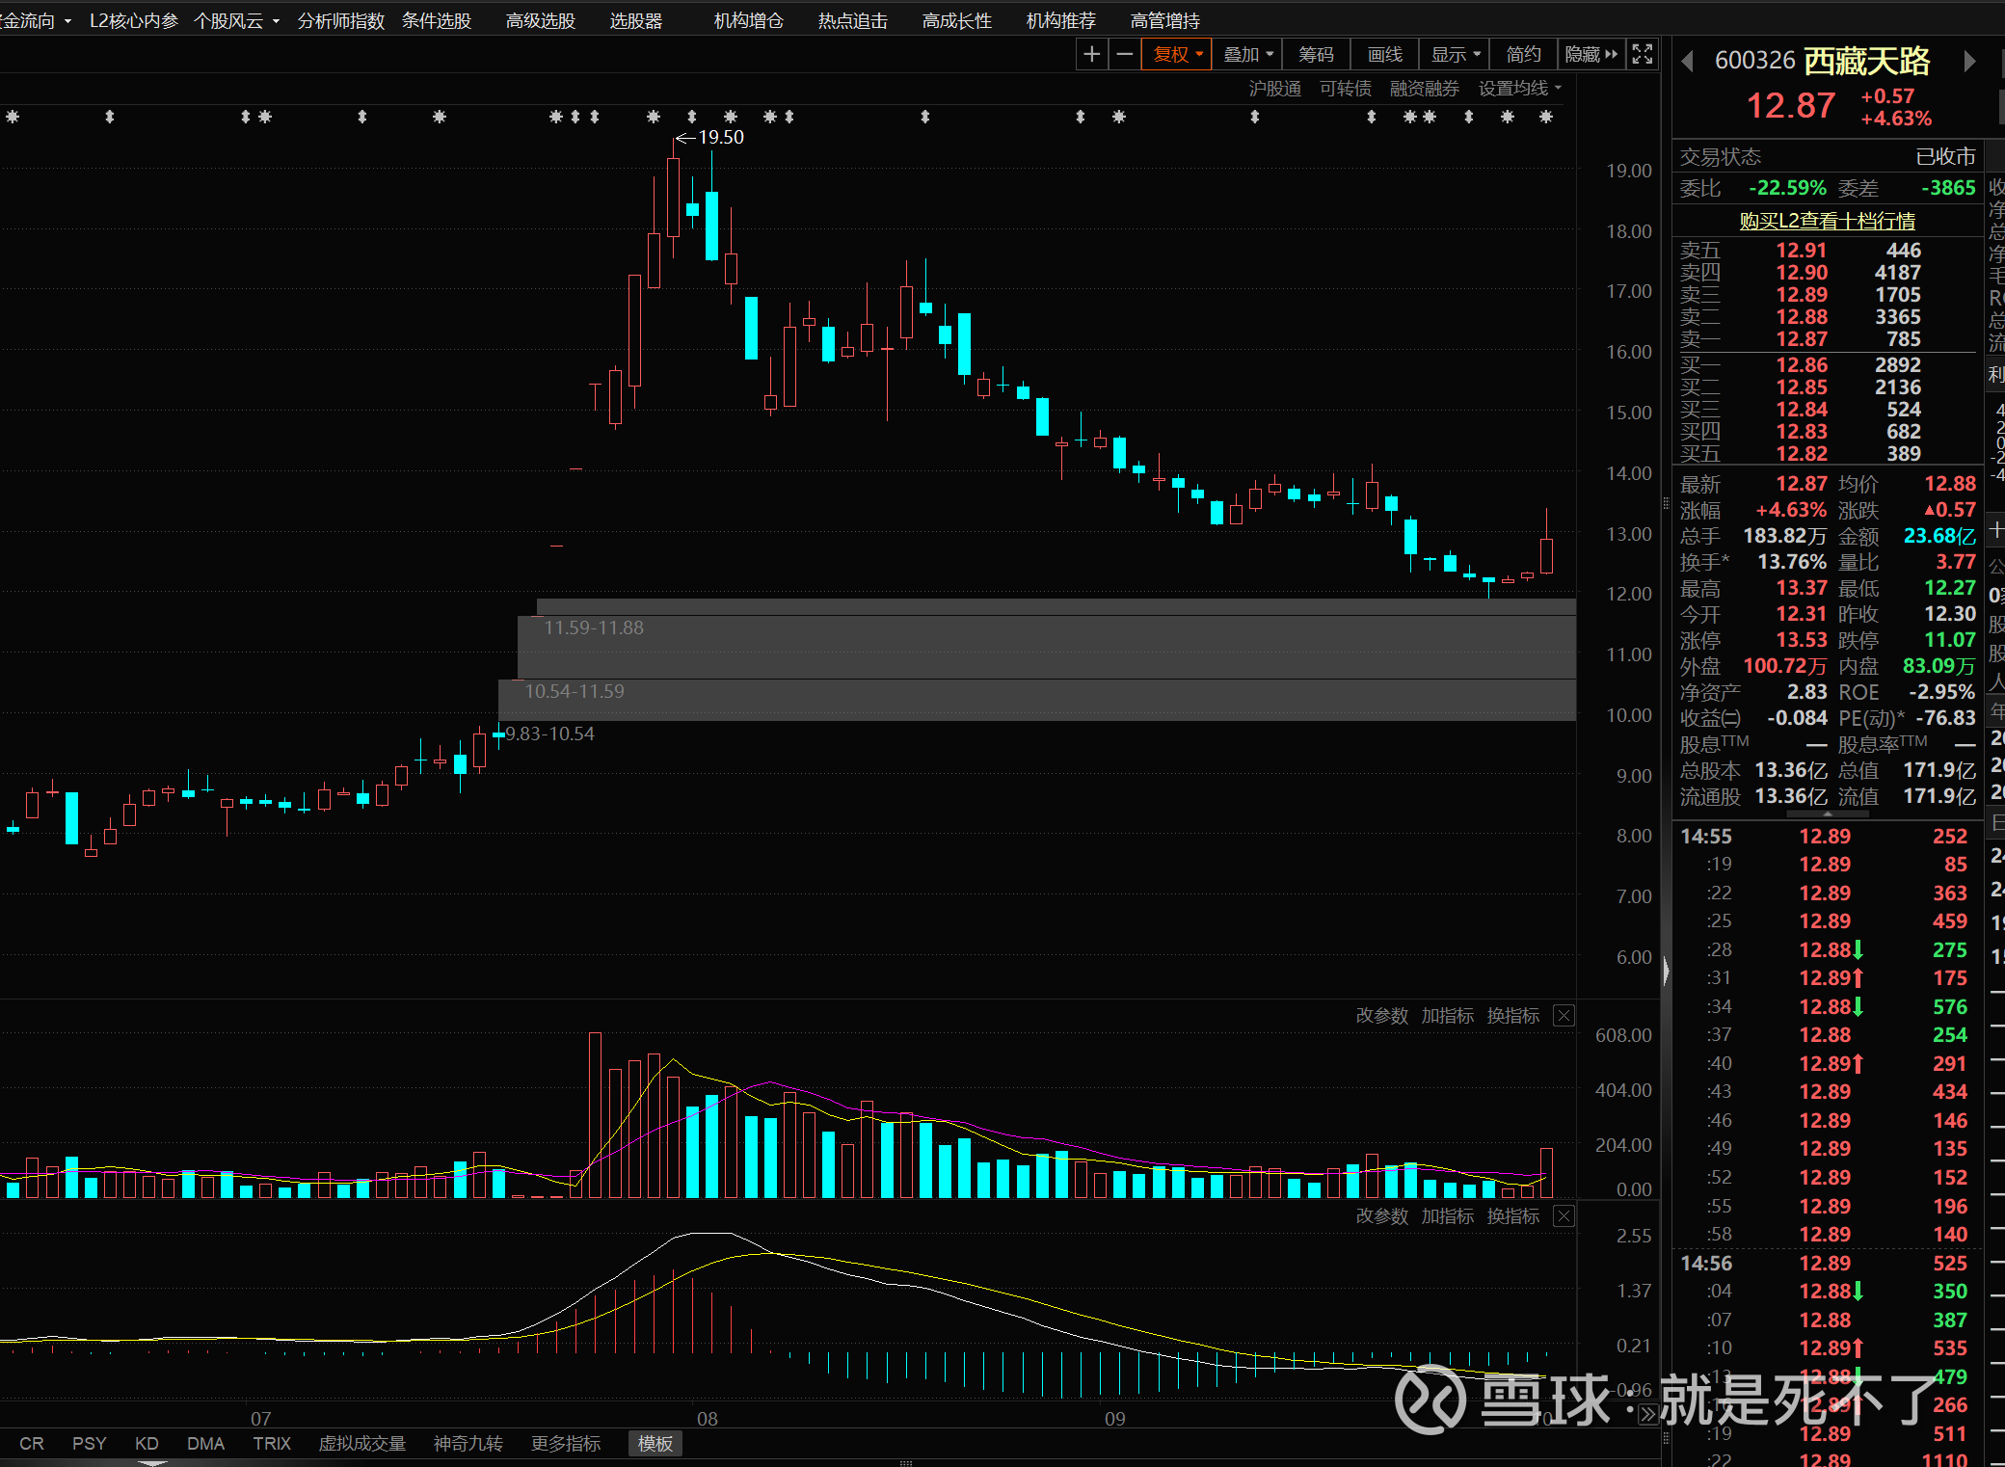Switch to the KD indicator tab
The width and height of the screenshot is (2005, 1467).
pos(147,1443)
